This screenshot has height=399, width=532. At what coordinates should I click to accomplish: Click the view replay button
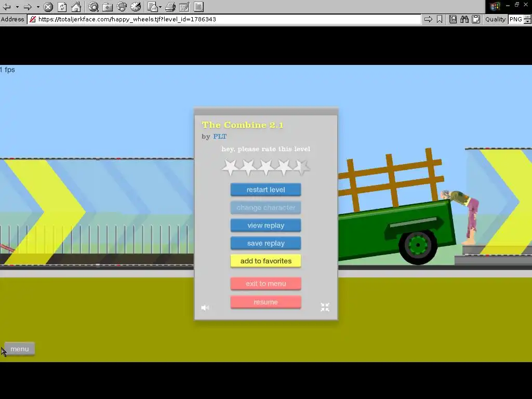(265, 225)
